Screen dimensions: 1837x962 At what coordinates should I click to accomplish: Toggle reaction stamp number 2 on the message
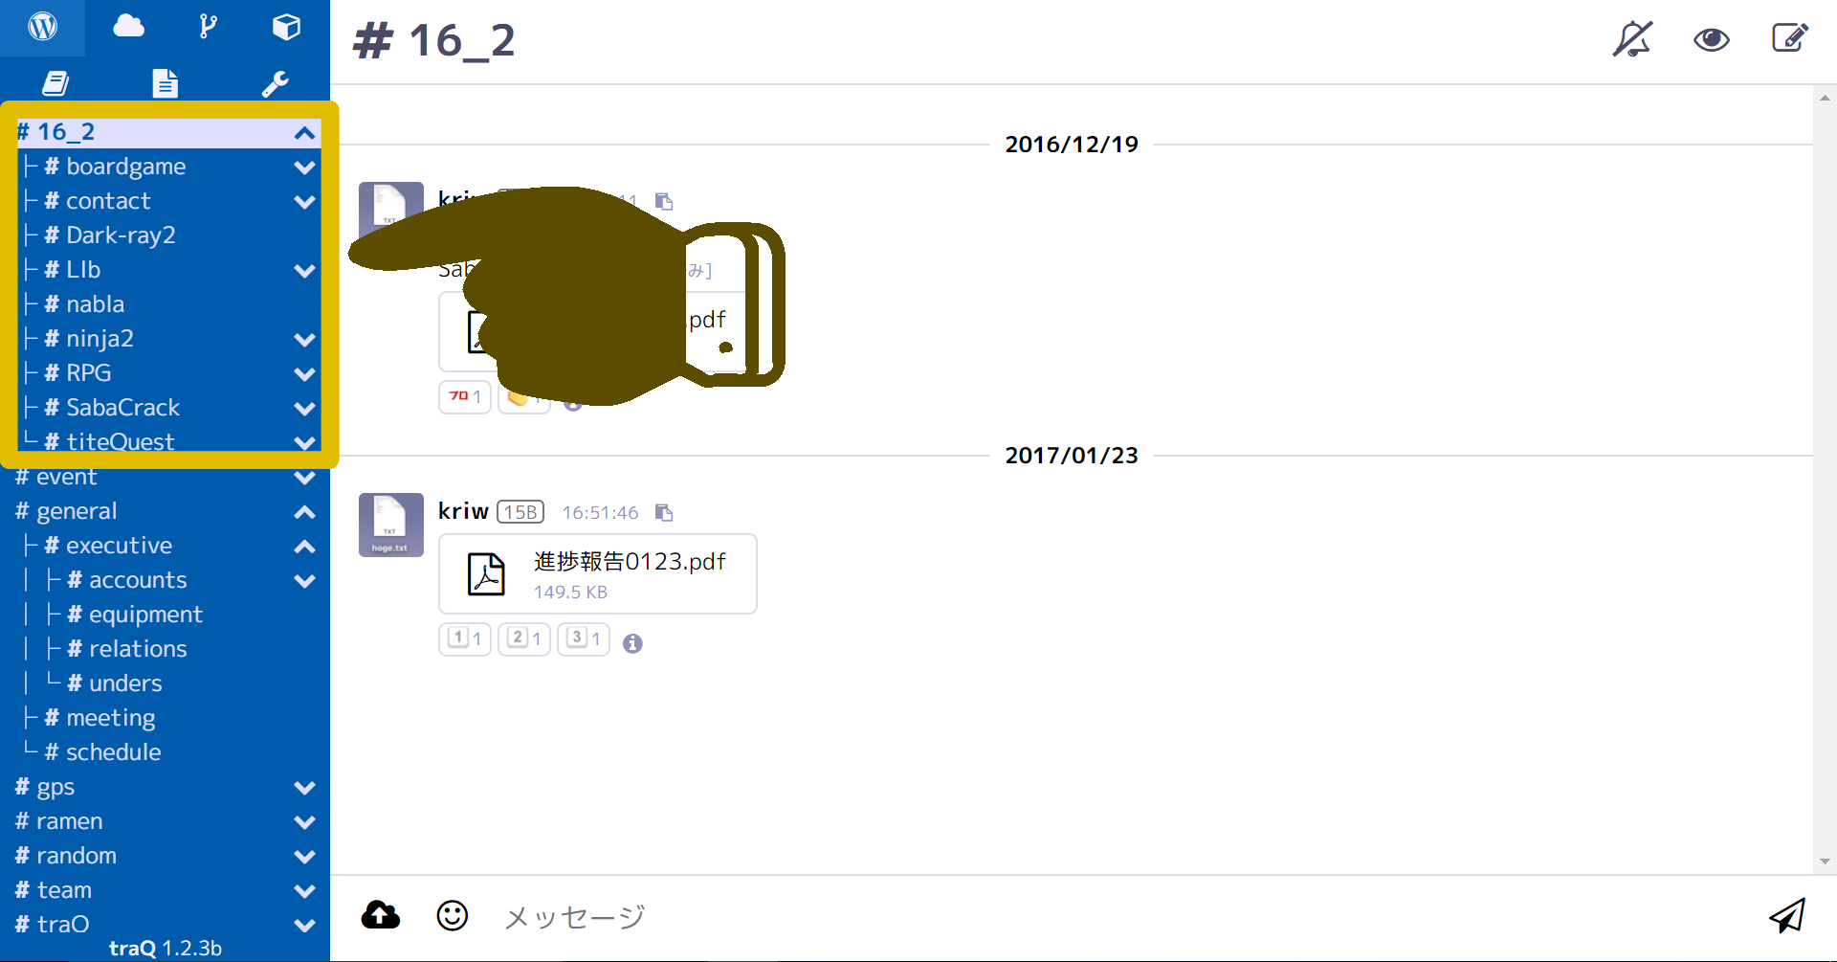[x=524, y=638]
